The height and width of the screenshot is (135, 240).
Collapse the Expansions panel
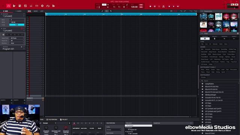pos(202,11)
